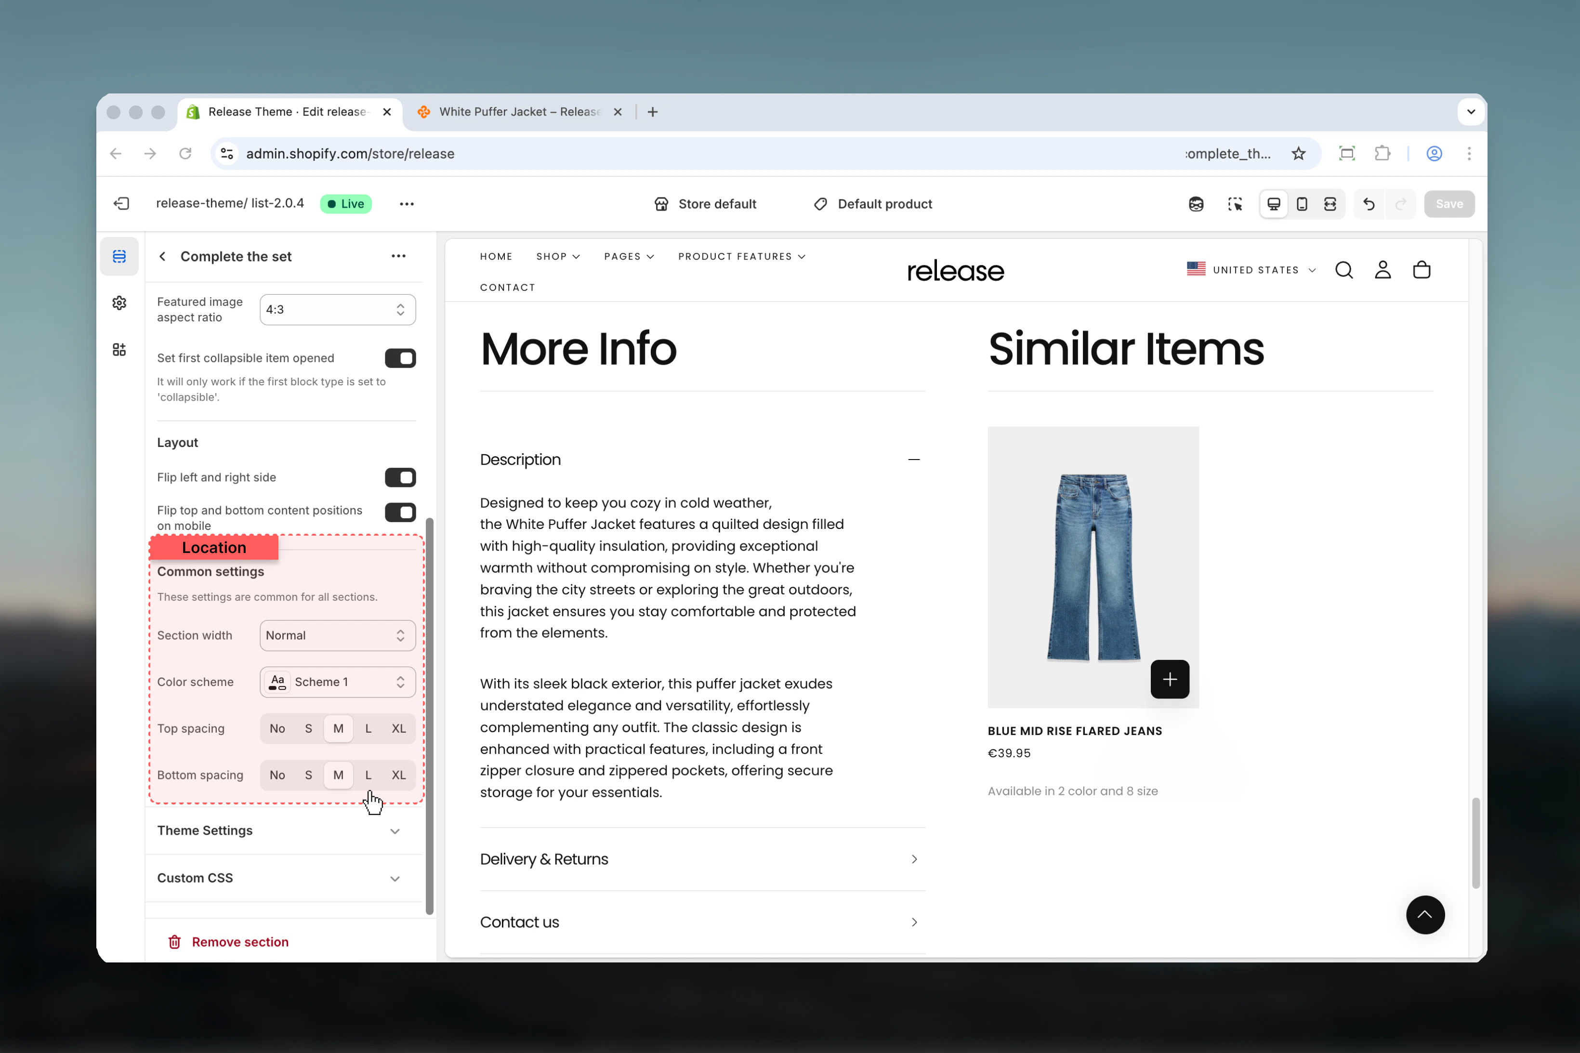Open Chrome extensions puzzle icon
Screen dimensions: 1580x1053
[1382, 154]
